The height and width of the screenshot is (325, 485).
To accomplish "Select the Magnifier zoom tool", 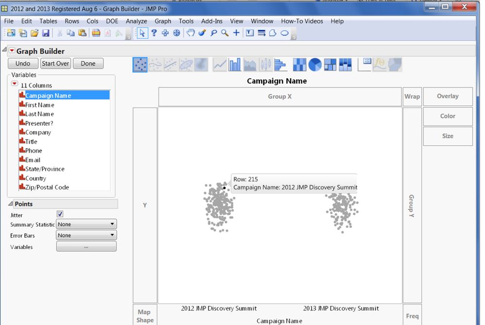I will coord(225,33).
